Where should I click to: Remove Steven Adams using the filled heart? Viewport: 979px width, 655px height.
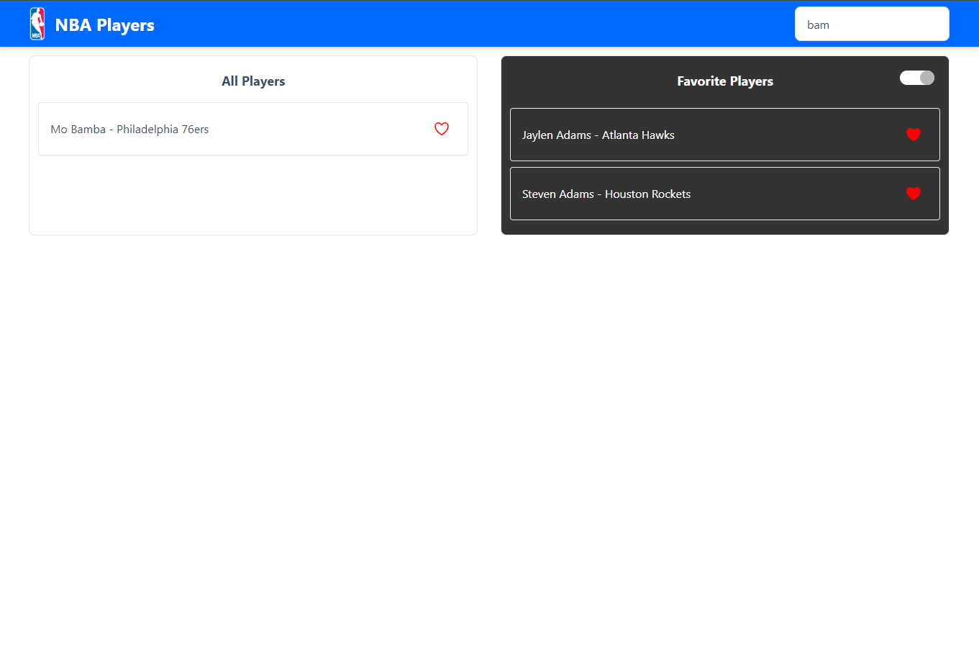pos(914,194)
